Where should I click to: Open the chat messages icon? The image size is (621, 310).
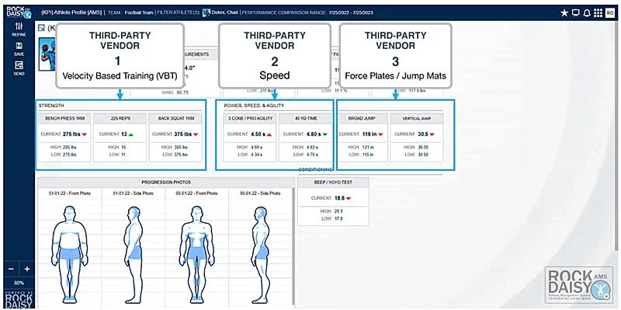tap(576, 13)
